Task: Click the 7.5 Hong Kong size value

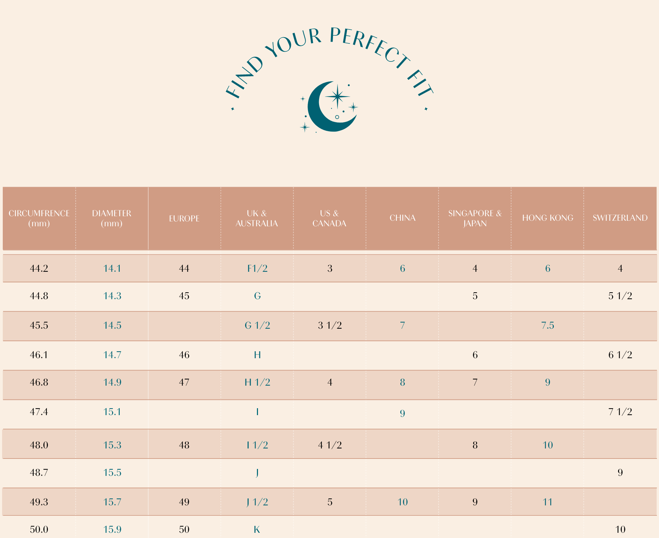Action: point(548,326)
